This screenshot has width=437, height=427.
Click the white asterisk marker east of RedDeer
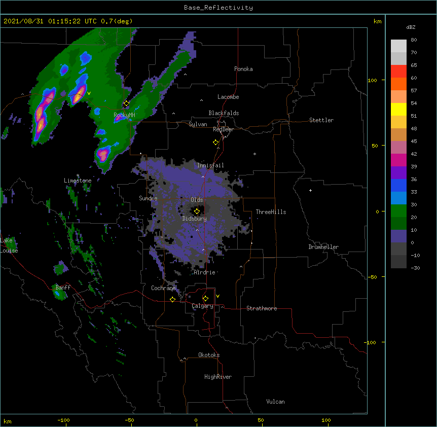point(254,154)
